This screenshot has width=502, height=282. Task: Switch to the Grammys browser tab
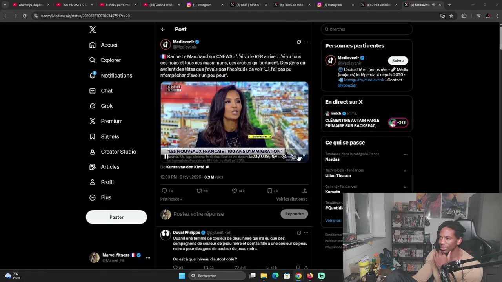point(31,5)
